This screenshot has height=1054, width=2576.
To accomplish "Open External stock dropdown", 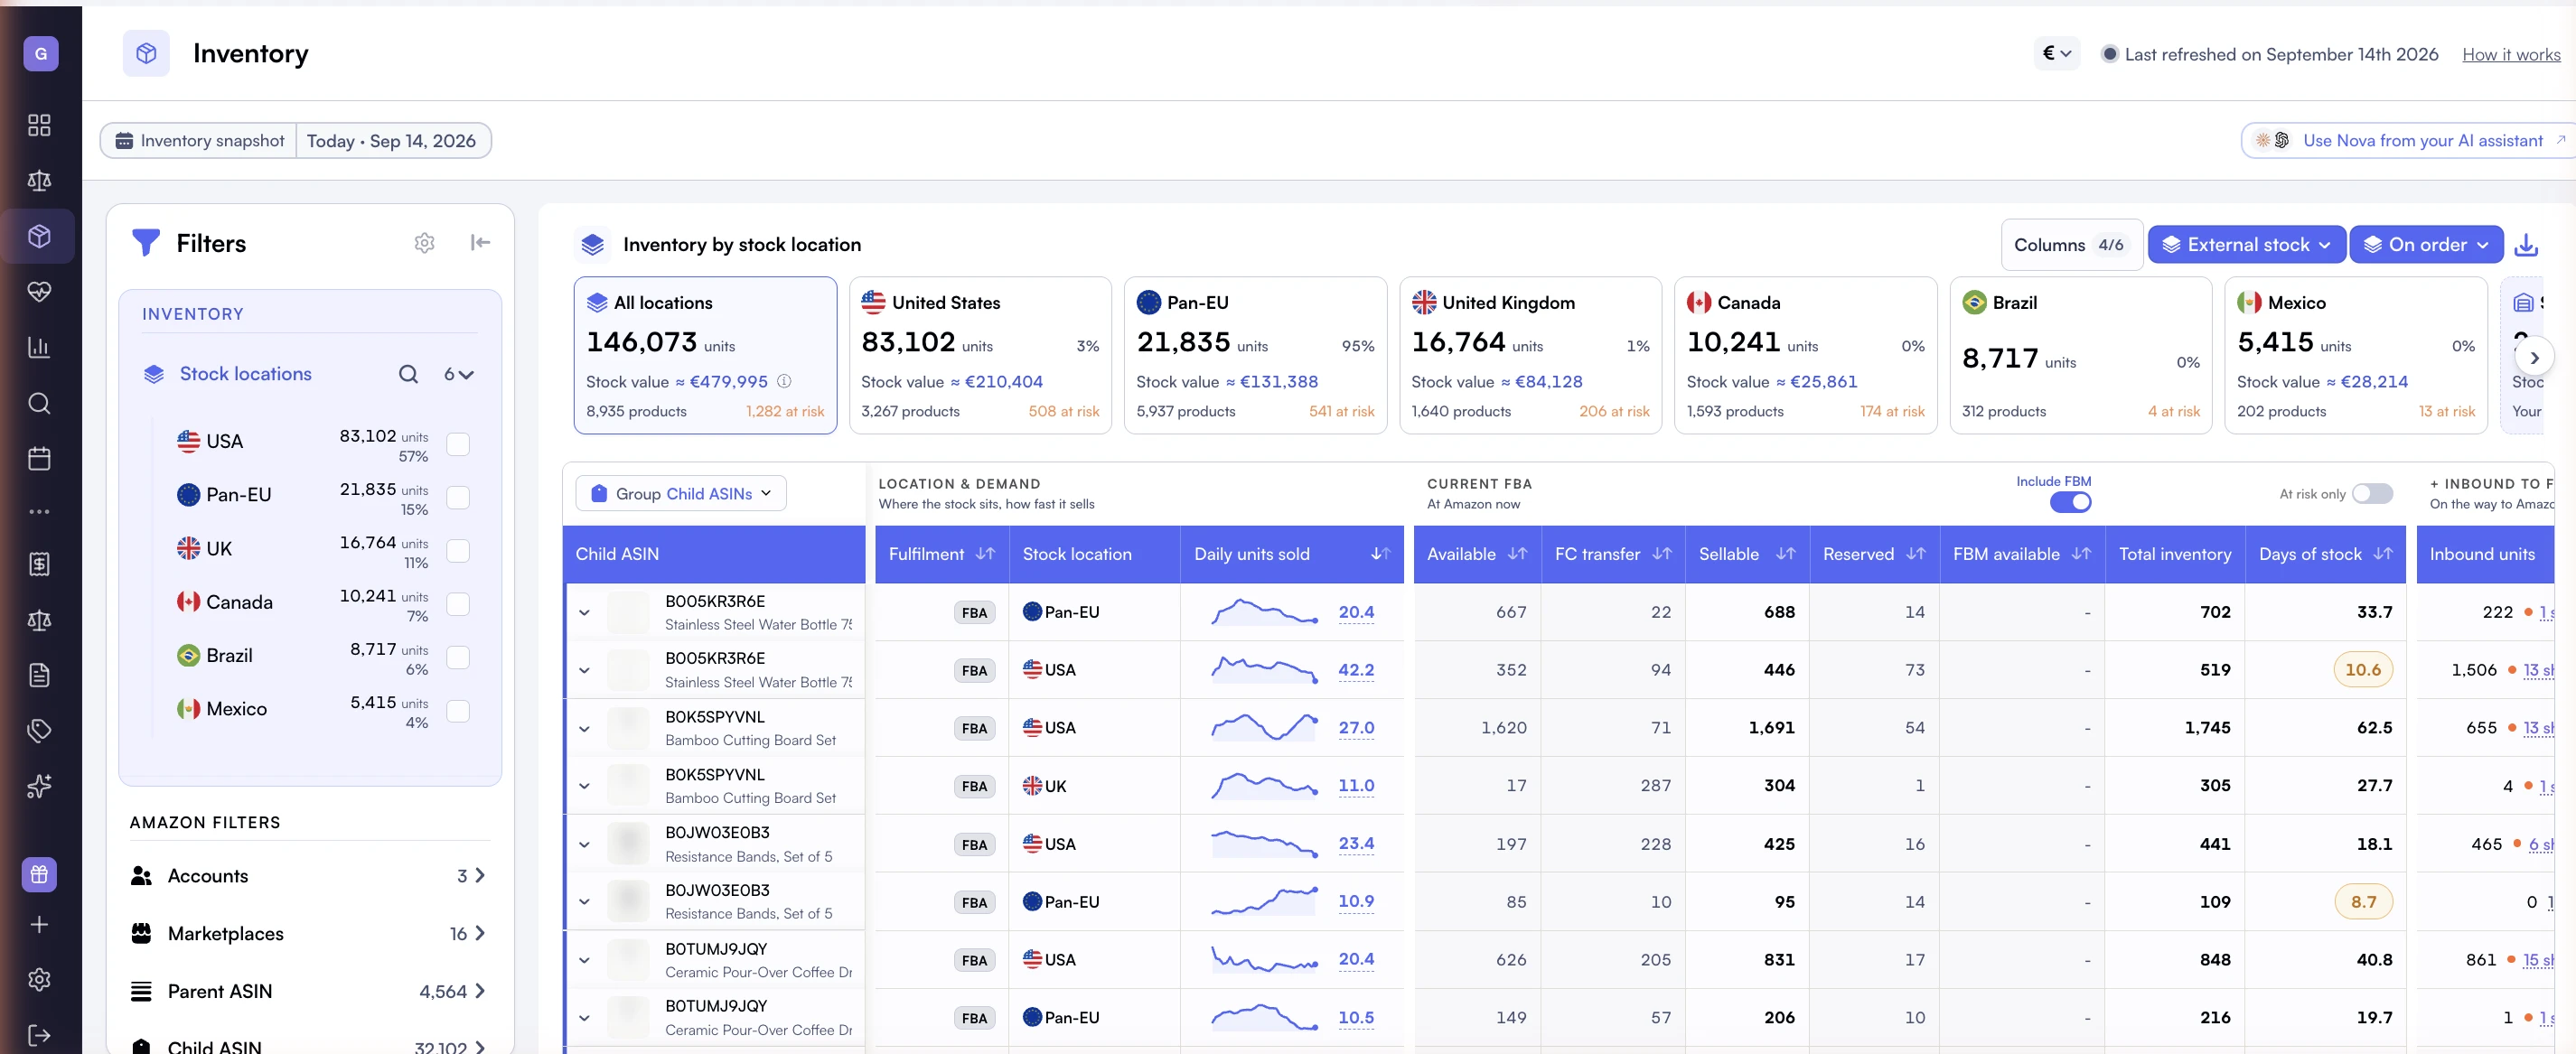I will pyautogui.click(x=2246, y=245).
